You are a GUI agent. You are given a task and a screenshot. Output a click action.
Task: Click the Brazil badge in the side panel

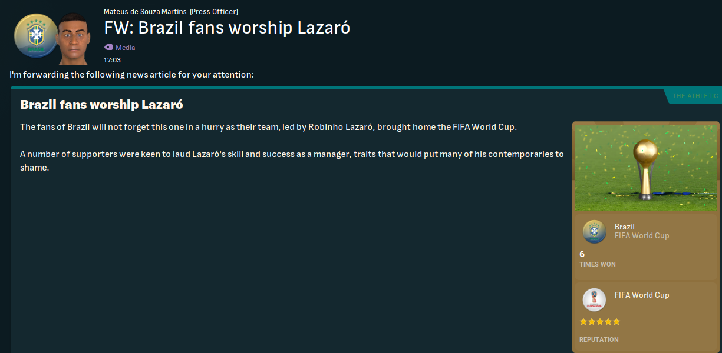pyautogui.click(x=594, y=231)
